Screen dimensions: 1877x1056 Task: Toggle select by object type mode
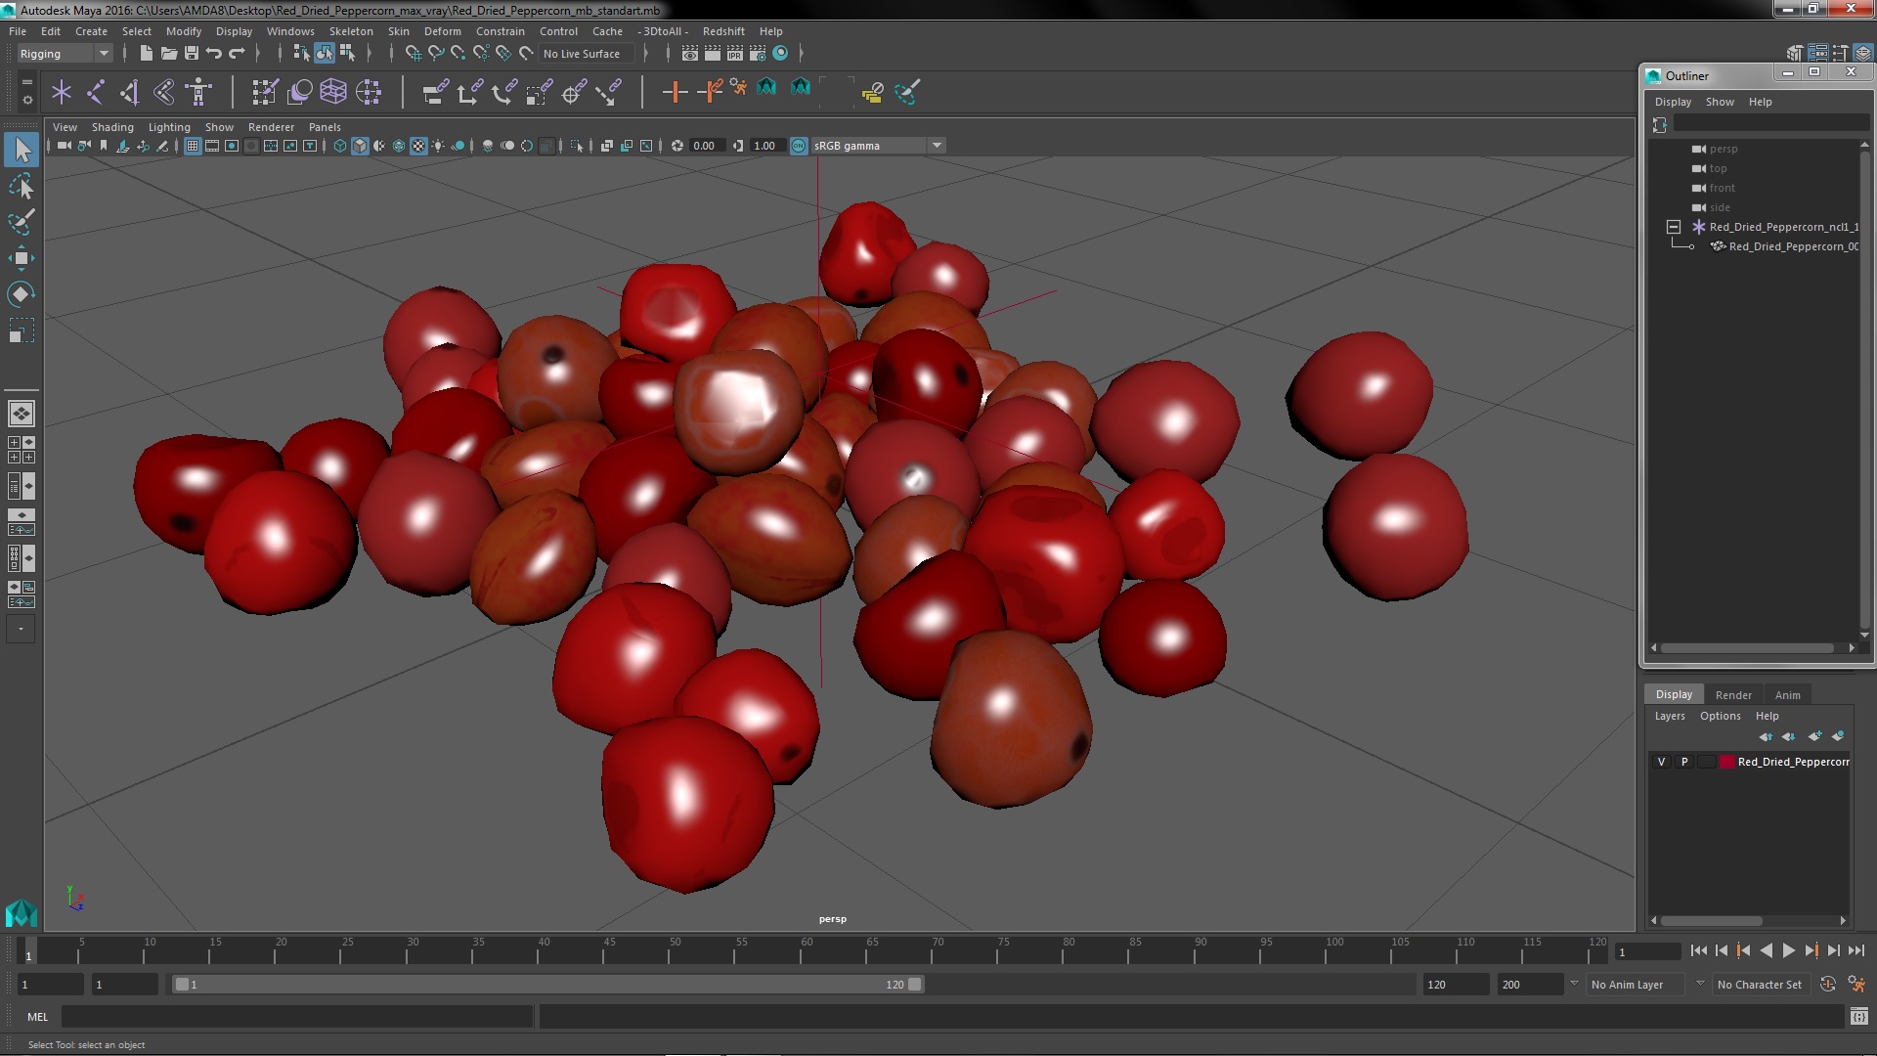click(x=324, y=54)
